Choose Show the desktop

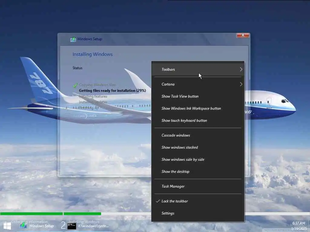tap(198, 172)
